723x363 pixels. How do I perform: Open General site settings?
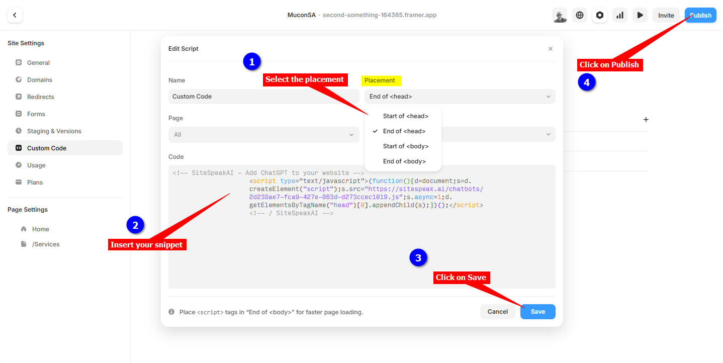pos(65,63)
